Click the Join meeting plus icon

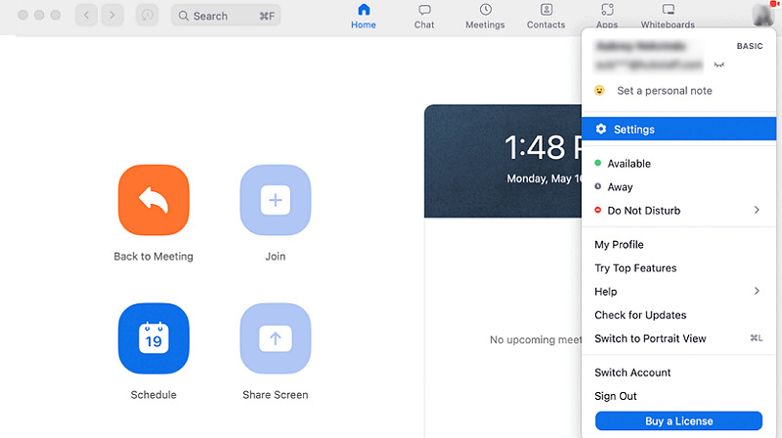(275, 201)
